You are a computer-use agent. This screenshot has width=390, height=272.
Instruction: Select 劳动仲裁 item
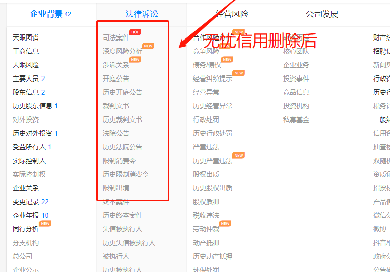[x=206, y=229]
